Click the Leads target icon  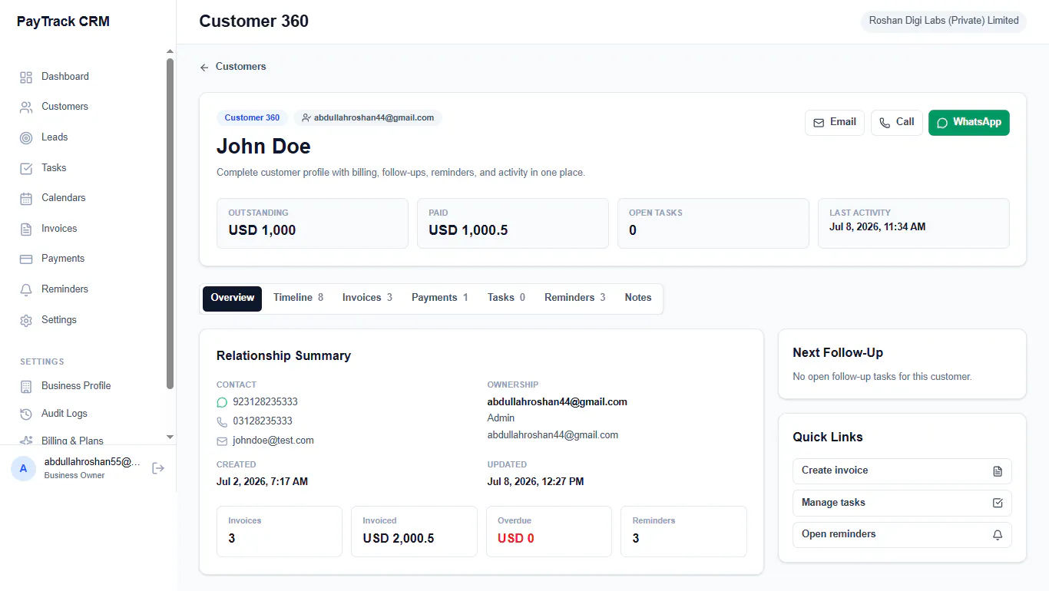(26, 137)
